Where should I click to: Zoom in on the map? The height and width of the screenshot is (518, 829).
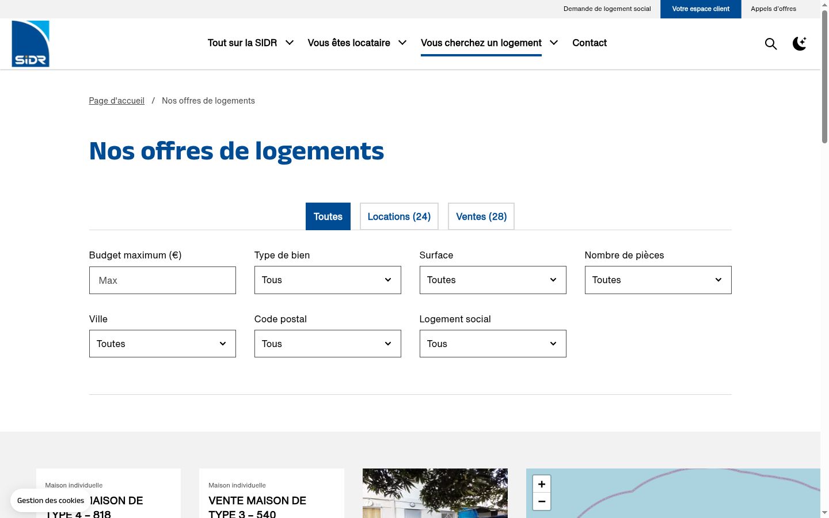tap(542, 484)
